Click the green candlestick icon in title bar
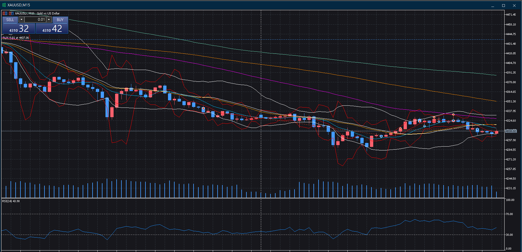 [4, 5]
